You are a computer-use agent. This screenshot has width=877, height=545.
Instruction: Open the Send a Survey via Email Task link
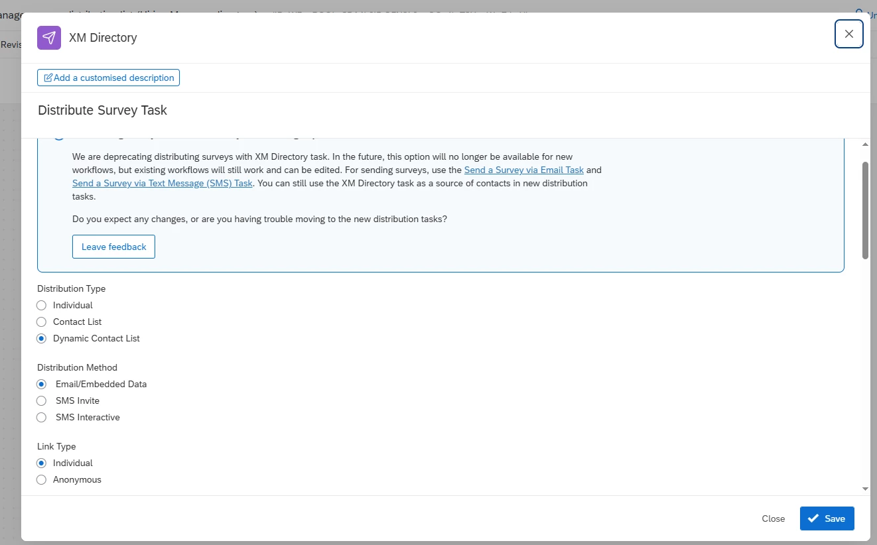click(523, 170)
